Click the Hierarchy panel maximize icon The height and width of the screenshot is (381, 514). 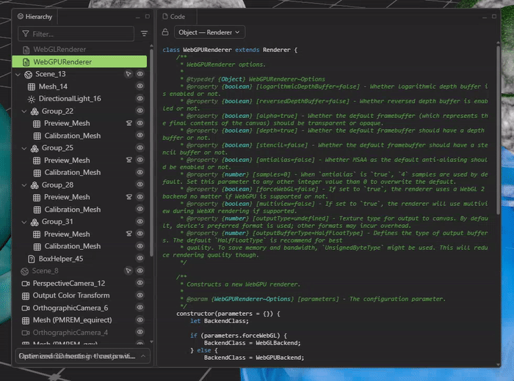tap(148, 16)
